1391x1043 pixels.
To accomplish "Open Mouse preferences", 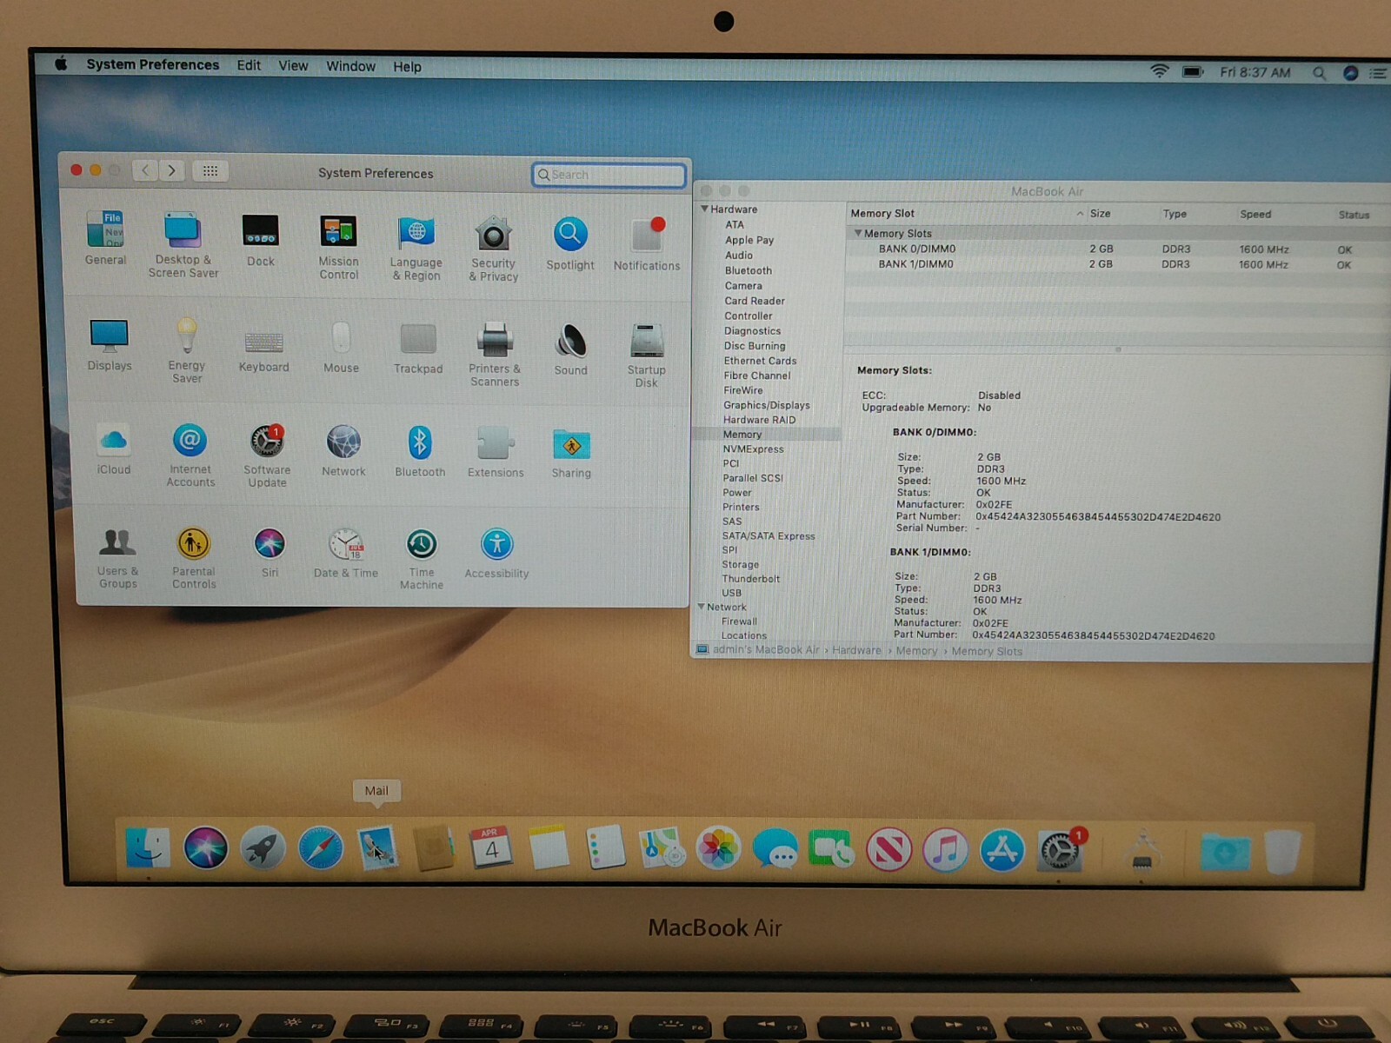I will [342, 347].
